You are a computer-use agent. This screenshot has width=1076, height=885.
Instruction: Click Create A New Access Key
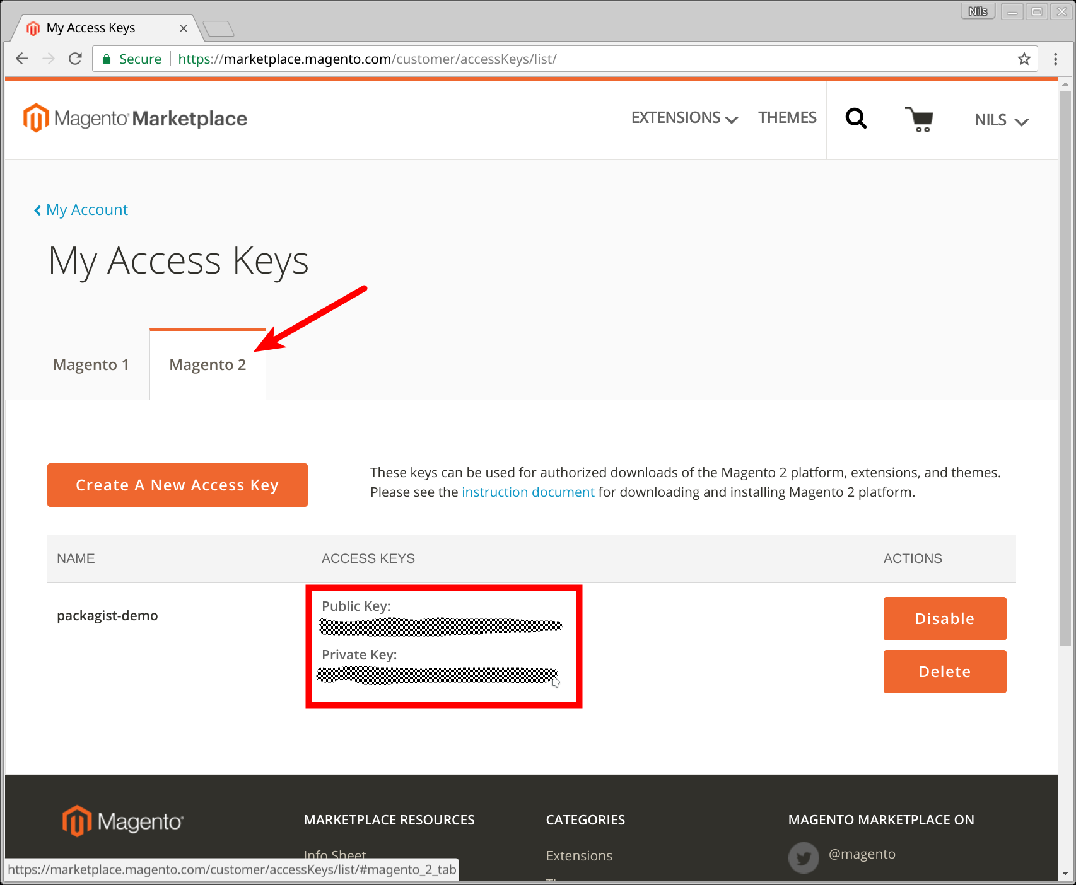(177, 485)
